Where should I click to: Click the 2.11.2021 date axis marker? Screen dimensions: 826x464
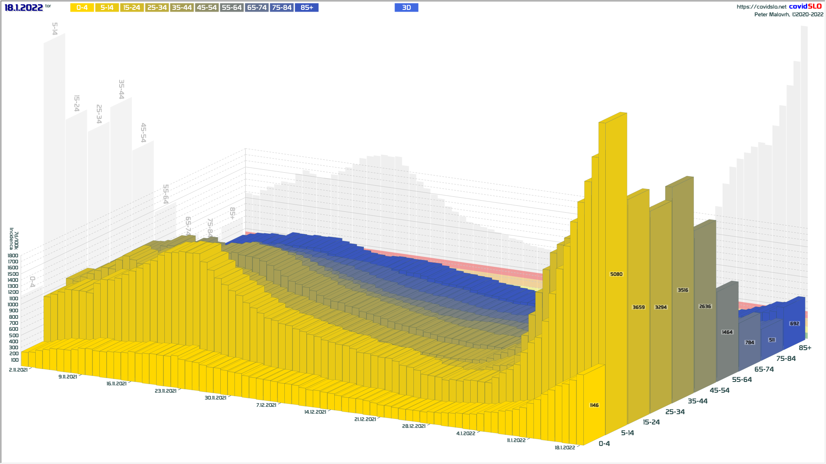click(x=18, y=370)
